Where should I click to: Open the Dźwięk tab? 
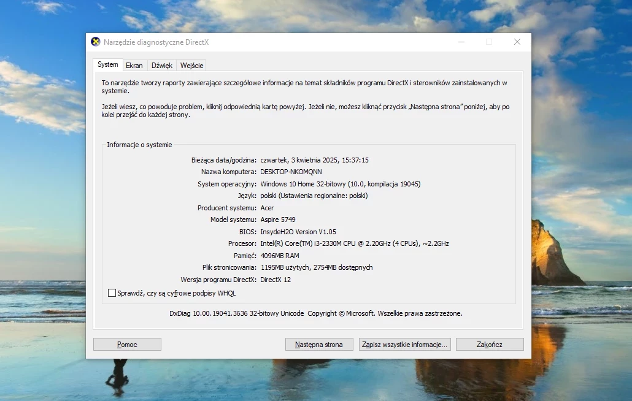[x=161, y=65]
